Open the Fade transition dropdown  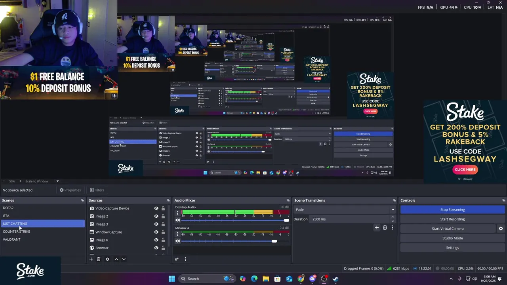pyautogui.click(x=345, y=210)
